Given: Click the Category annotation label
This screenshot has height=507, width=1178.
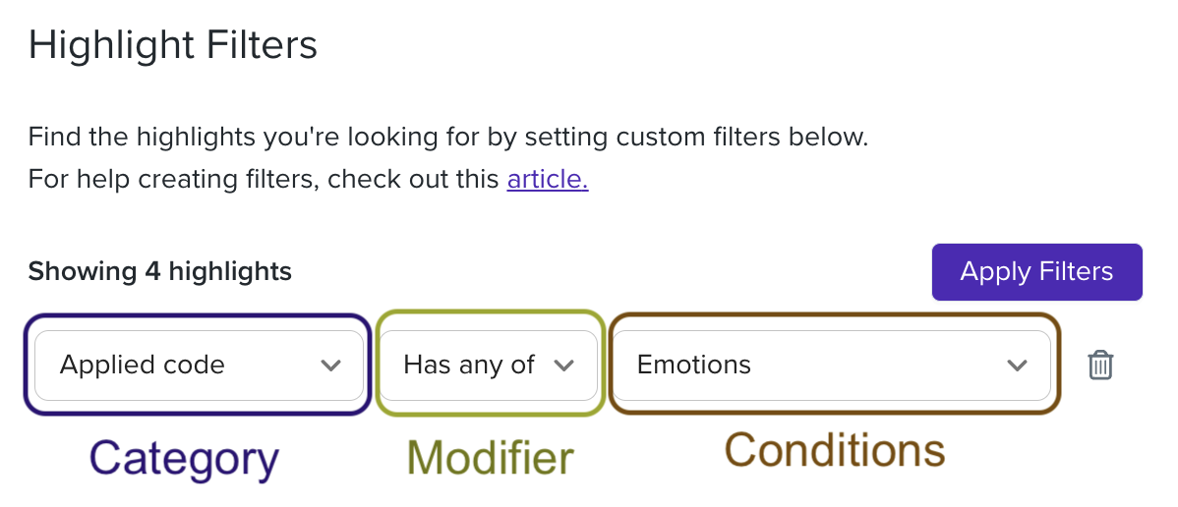Looking at the screenshot, I should (184, 459).
